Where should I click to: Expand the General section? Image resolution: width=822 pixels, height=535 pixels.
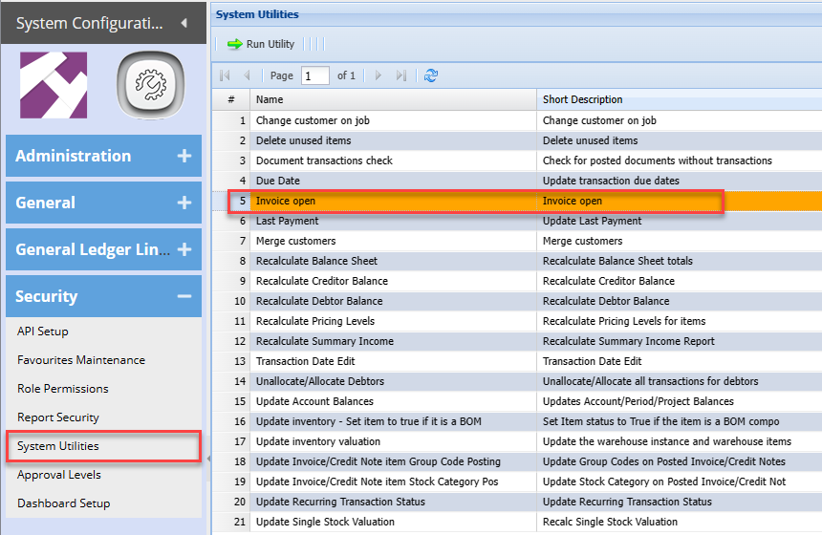pos(184,203)
